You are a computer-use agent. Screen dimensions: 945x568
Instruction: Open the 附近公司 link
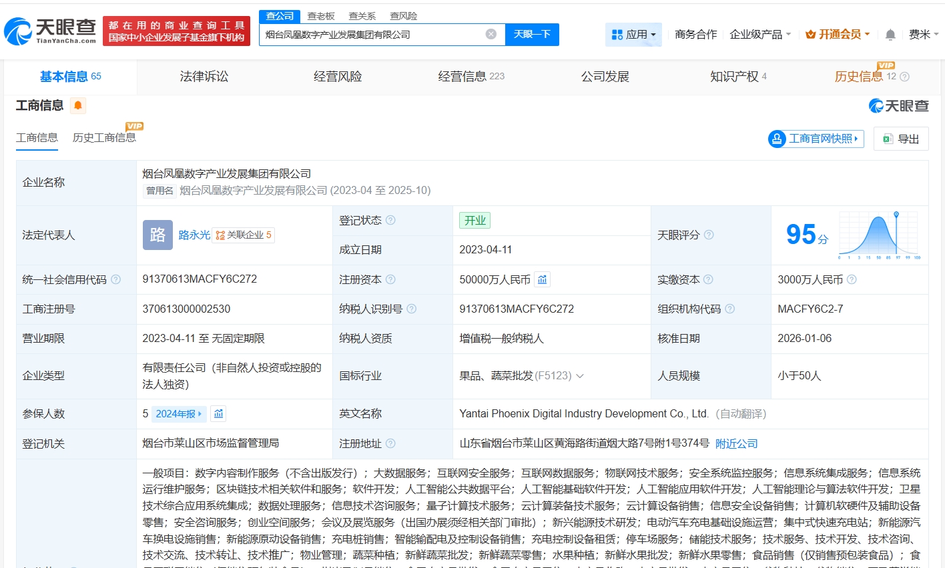pyautogui.click(x=736, y=443)
